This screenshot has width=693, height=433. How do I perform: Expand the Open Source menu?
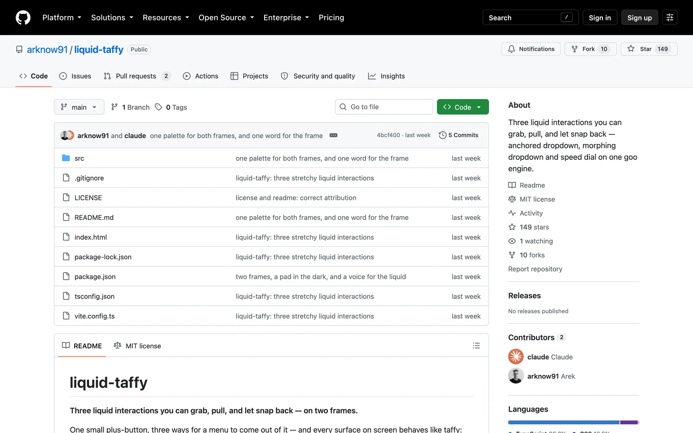click(226, 18)
